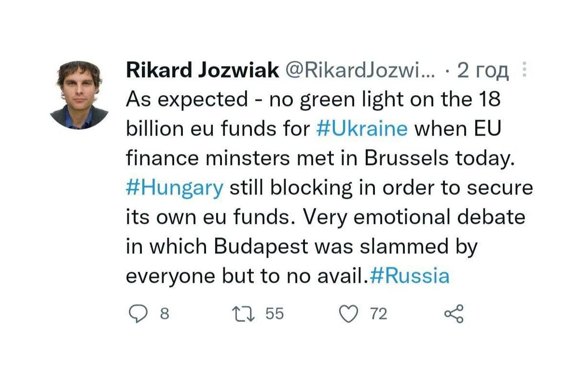Open Rikard Jozwiak's profile photo

(x=79, y=95)
